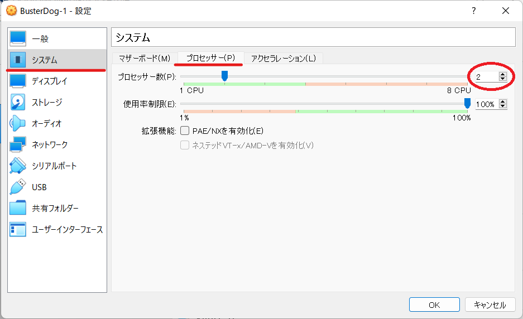Decrease execution cap with down arrow
This screenshot has width=523, height=319.
(503, 106)
